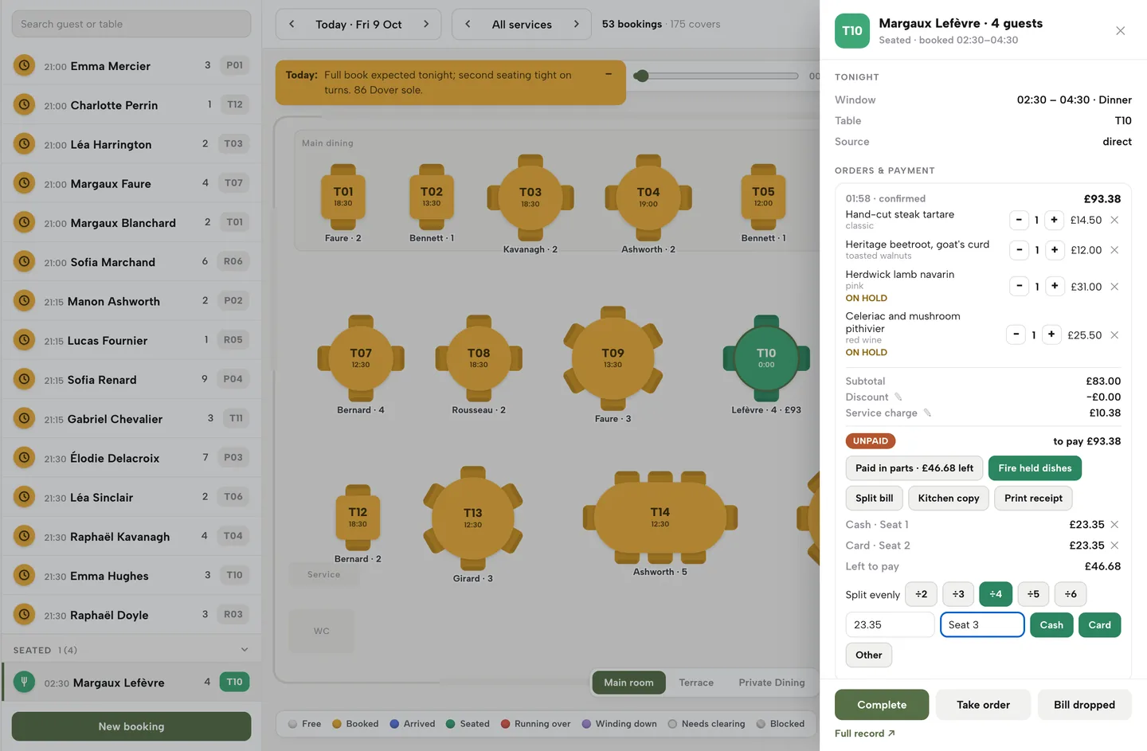Remove Hand-cut steak tartare item

coord(1114,220)
